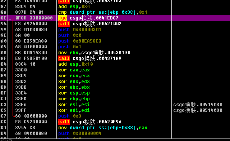Click push 0x80000301 instruction
Image resolution: width=230 pixels, height=141 pixels.
[80, 30]
